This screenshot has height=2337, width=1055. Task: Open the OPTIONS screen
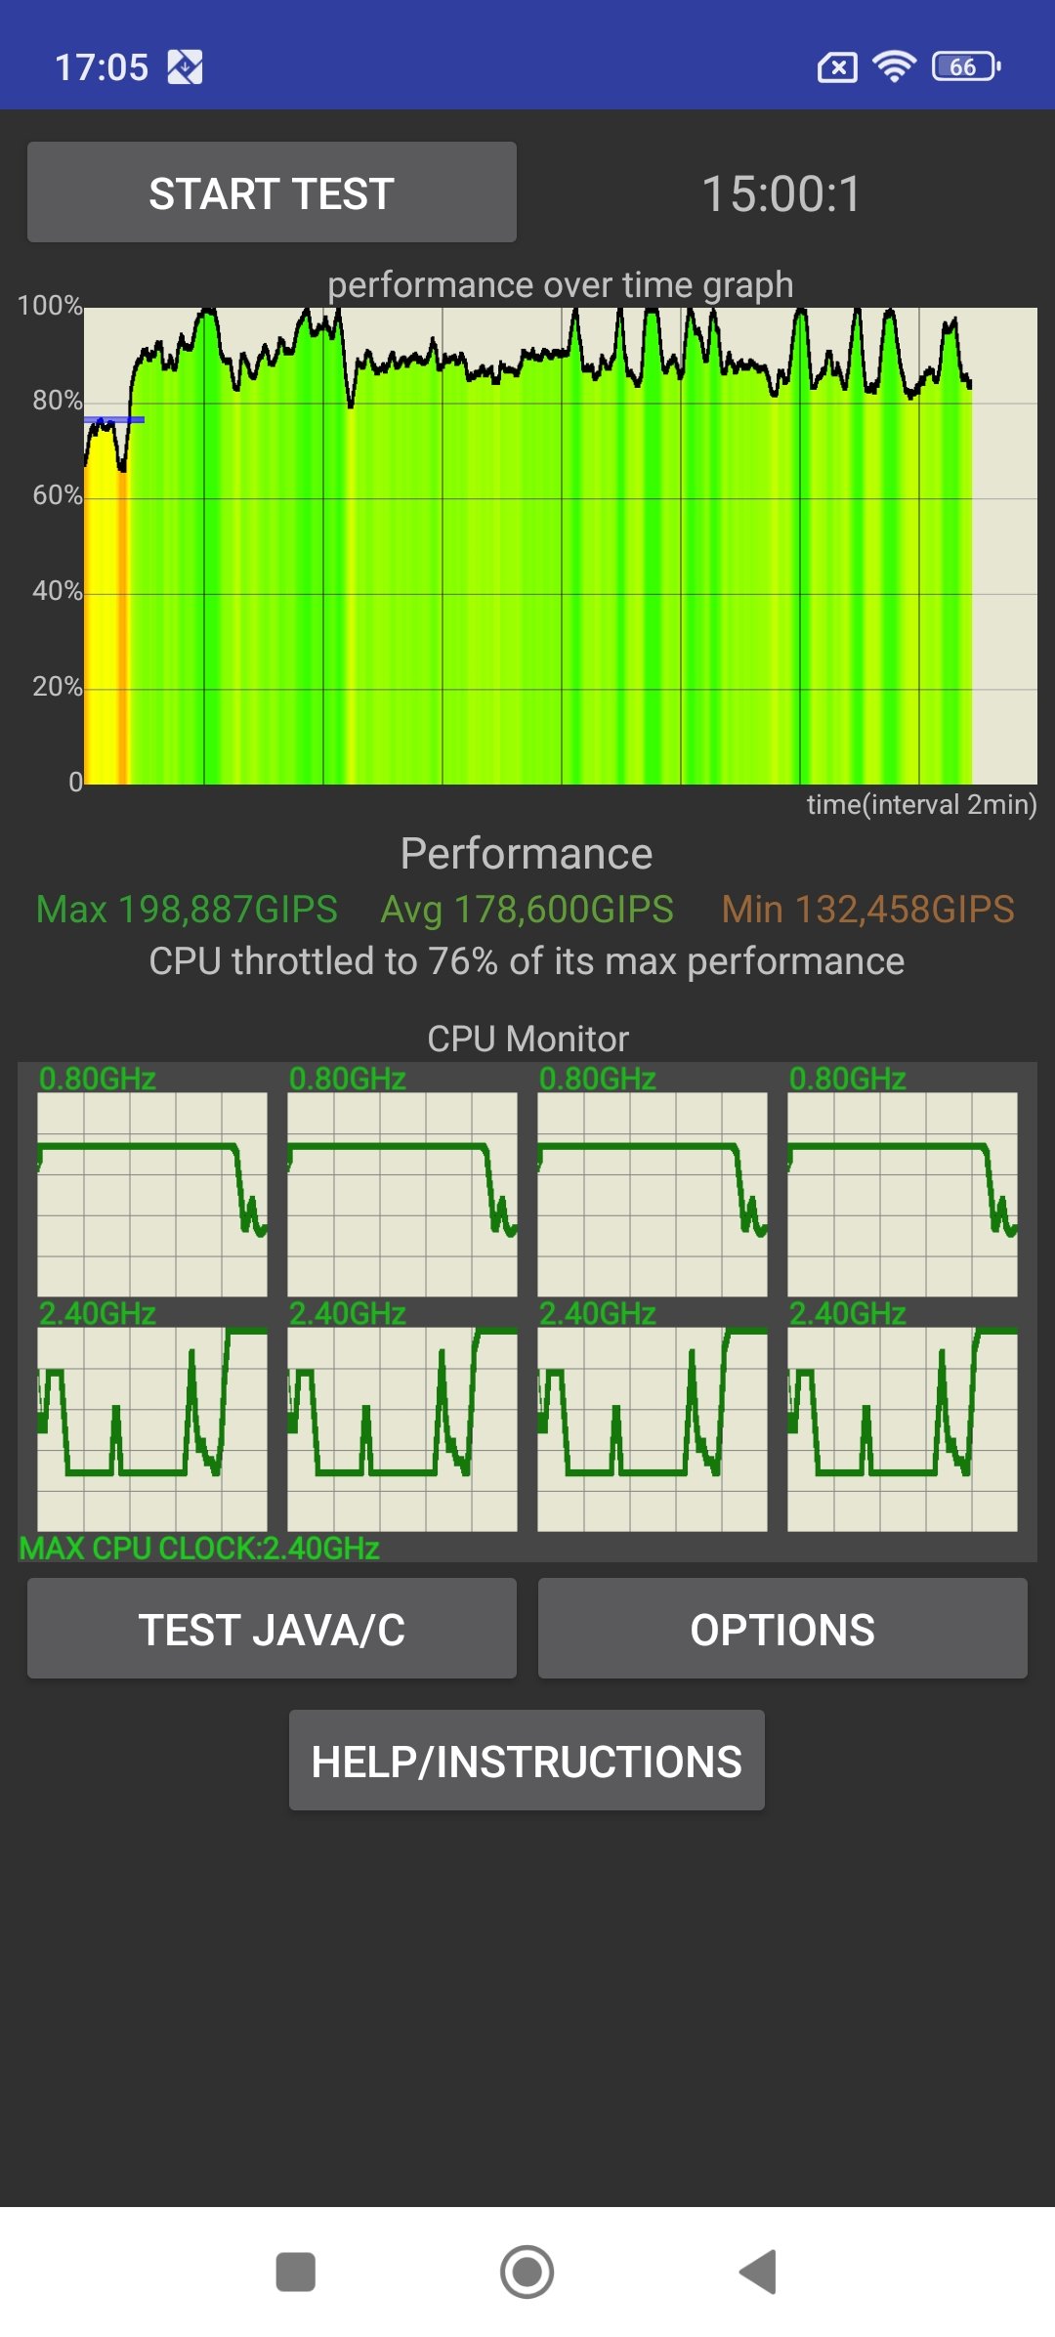click(781, 1629)
